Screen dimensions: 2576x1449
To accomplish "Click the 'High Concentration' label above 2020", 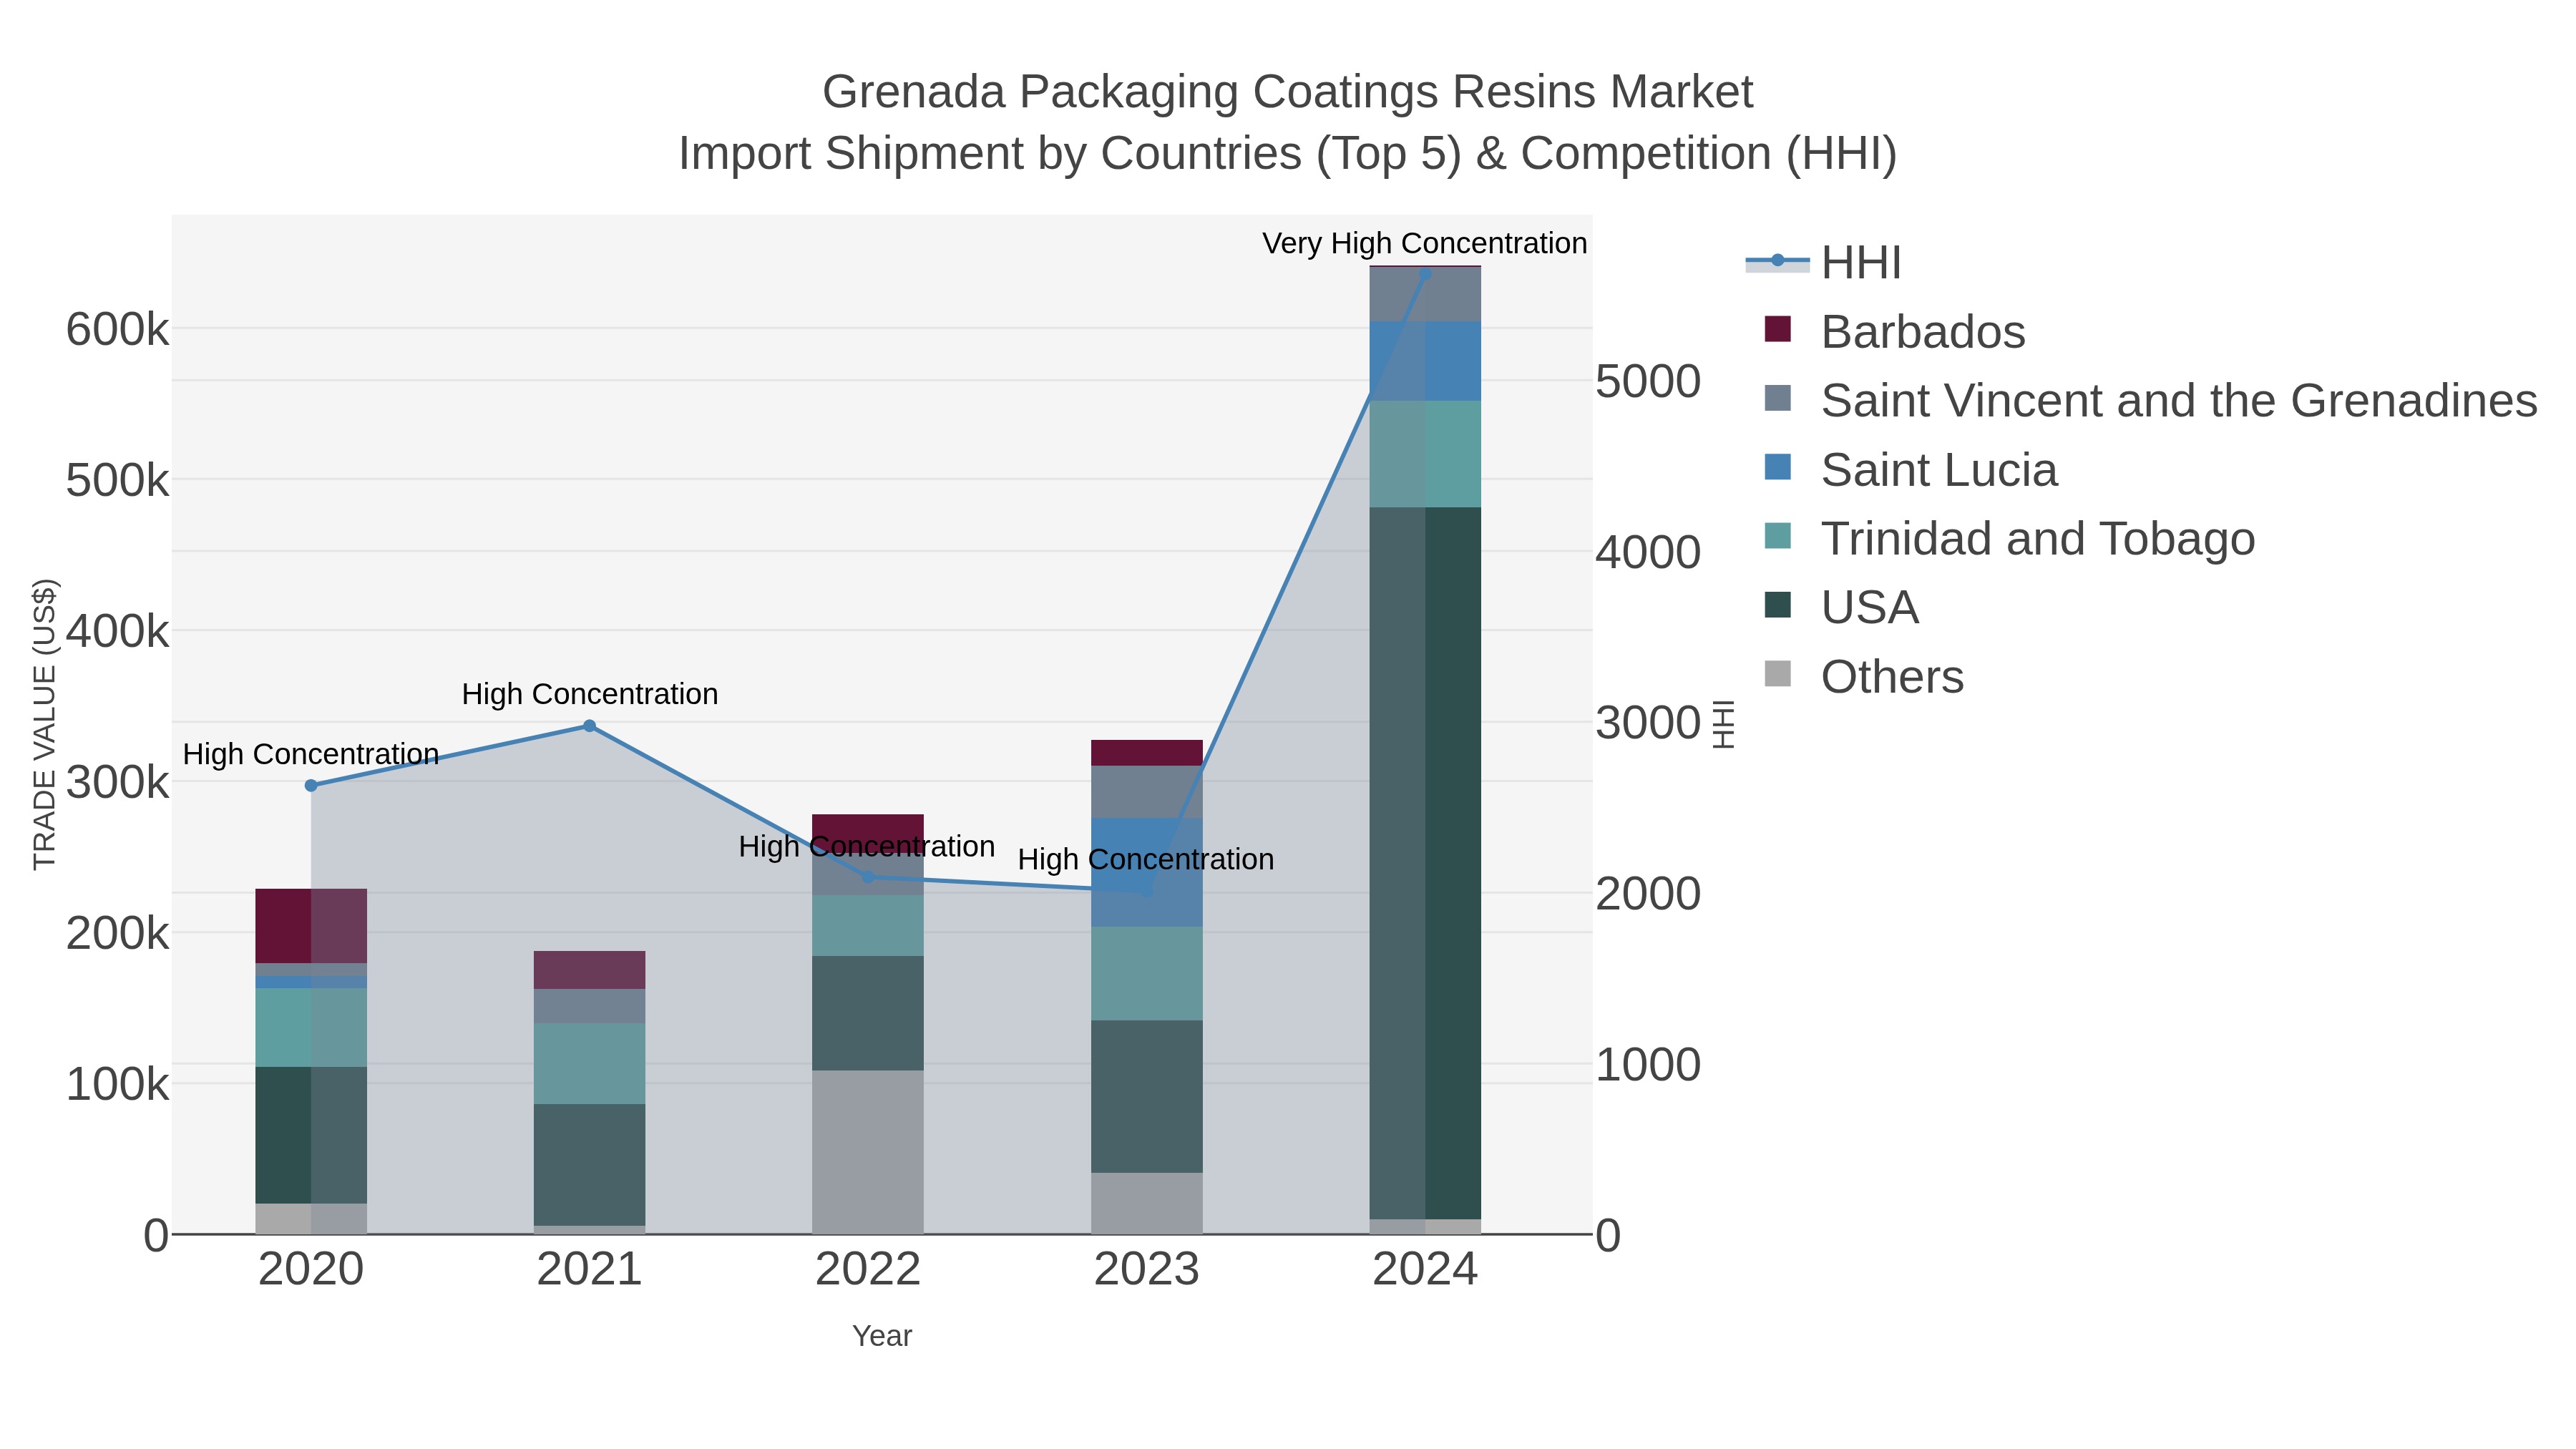I will tap(311, 754).
